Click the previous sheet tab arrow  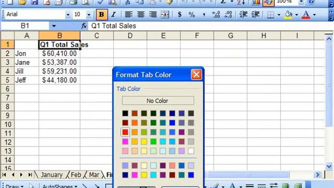pyautogui.click(x=13, y=175)
